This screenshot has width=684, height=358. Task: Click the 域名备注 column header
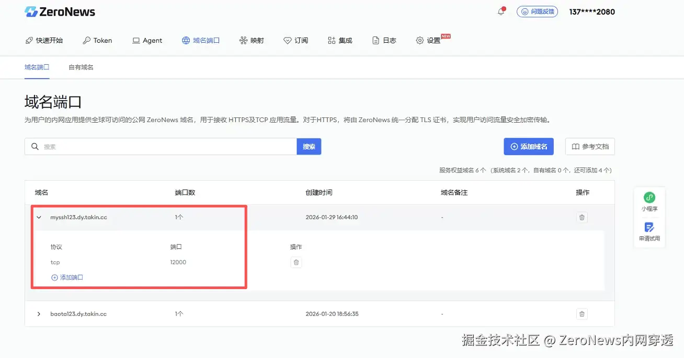454,193
